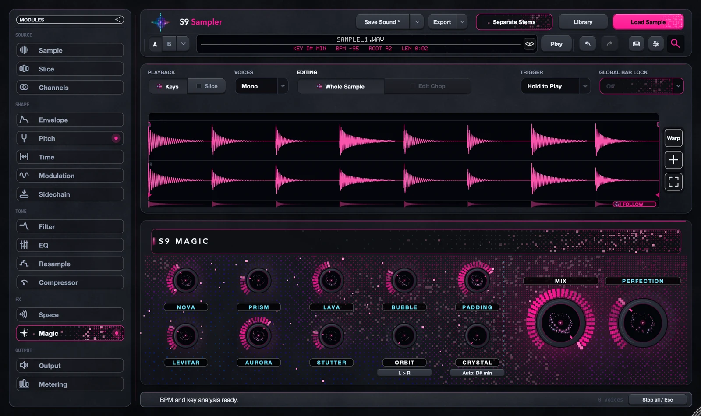The width and height of the screenshot is (701, 416).
Task: Open the Modulation module
Action: pyautogui.click(x=70, y=176)
